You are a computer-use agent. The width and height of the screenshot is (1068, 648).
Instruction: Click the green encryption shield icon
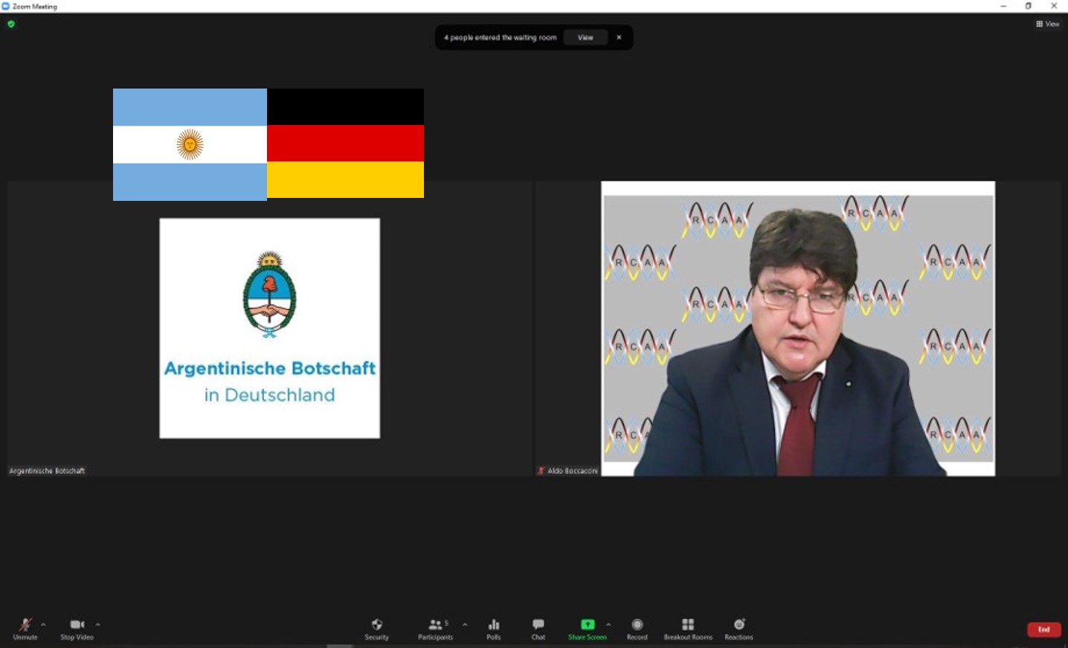[x=11, y=24]
